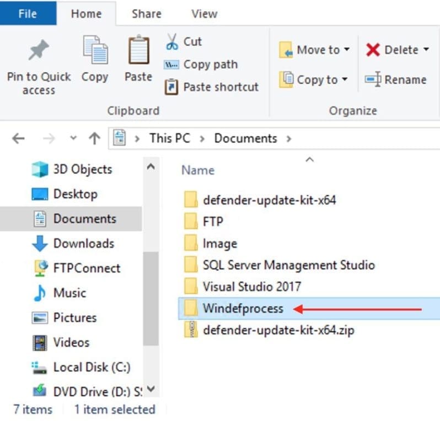Click the Paste shortcut icon

172,87
